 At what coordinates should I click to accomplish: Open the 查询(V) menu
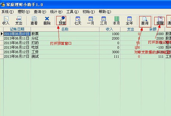[40, 11]
